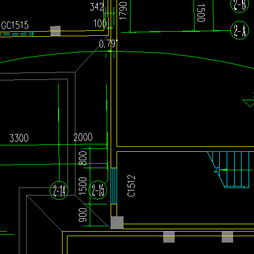Select the 3300 dimension text
The width and height of the screenshot is (254, 254).
[x=19, y=138]
